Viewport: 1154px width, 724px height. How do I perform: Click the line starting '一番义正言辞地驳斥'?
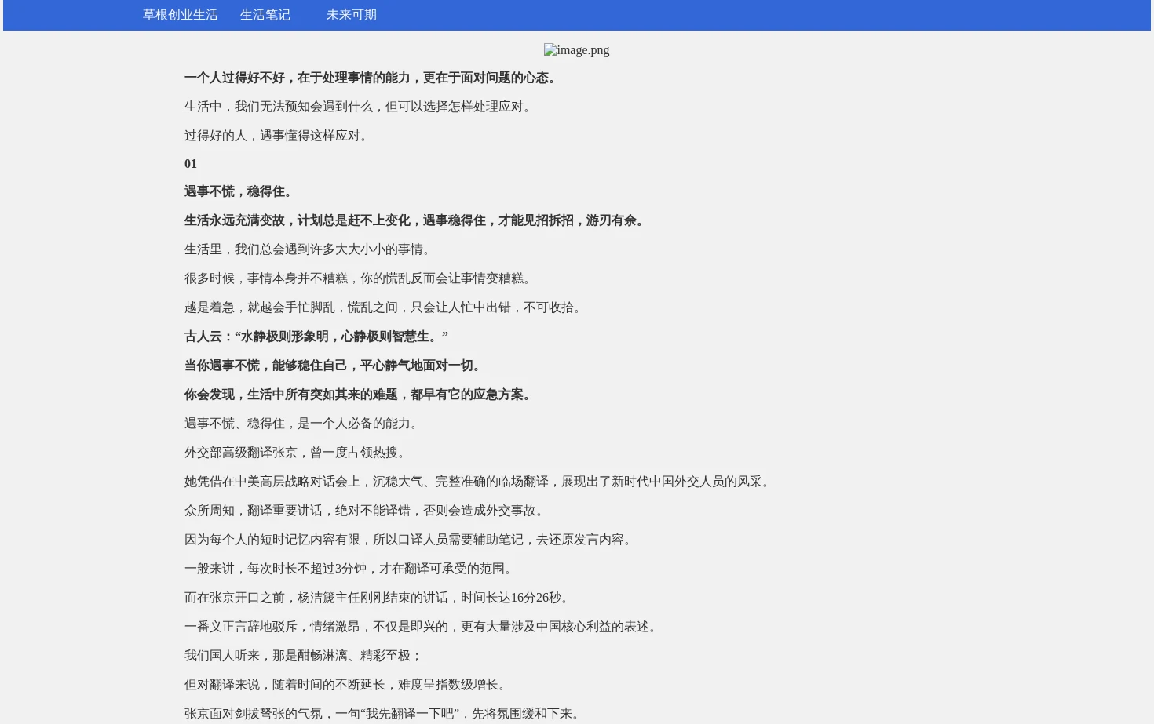tap(422, 627)
